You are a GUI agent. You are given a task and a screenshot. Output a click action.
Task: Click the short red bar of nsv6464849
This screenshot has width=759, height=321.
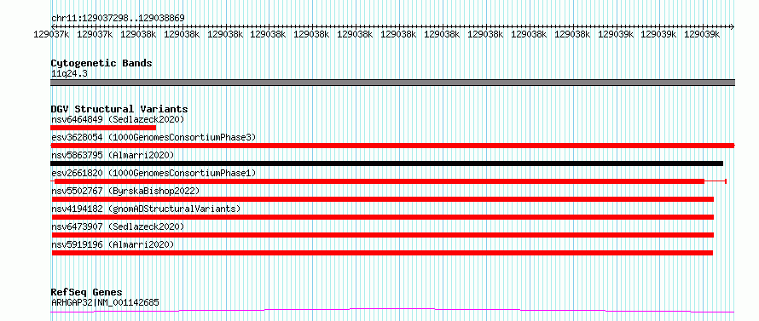coord(103,128)
